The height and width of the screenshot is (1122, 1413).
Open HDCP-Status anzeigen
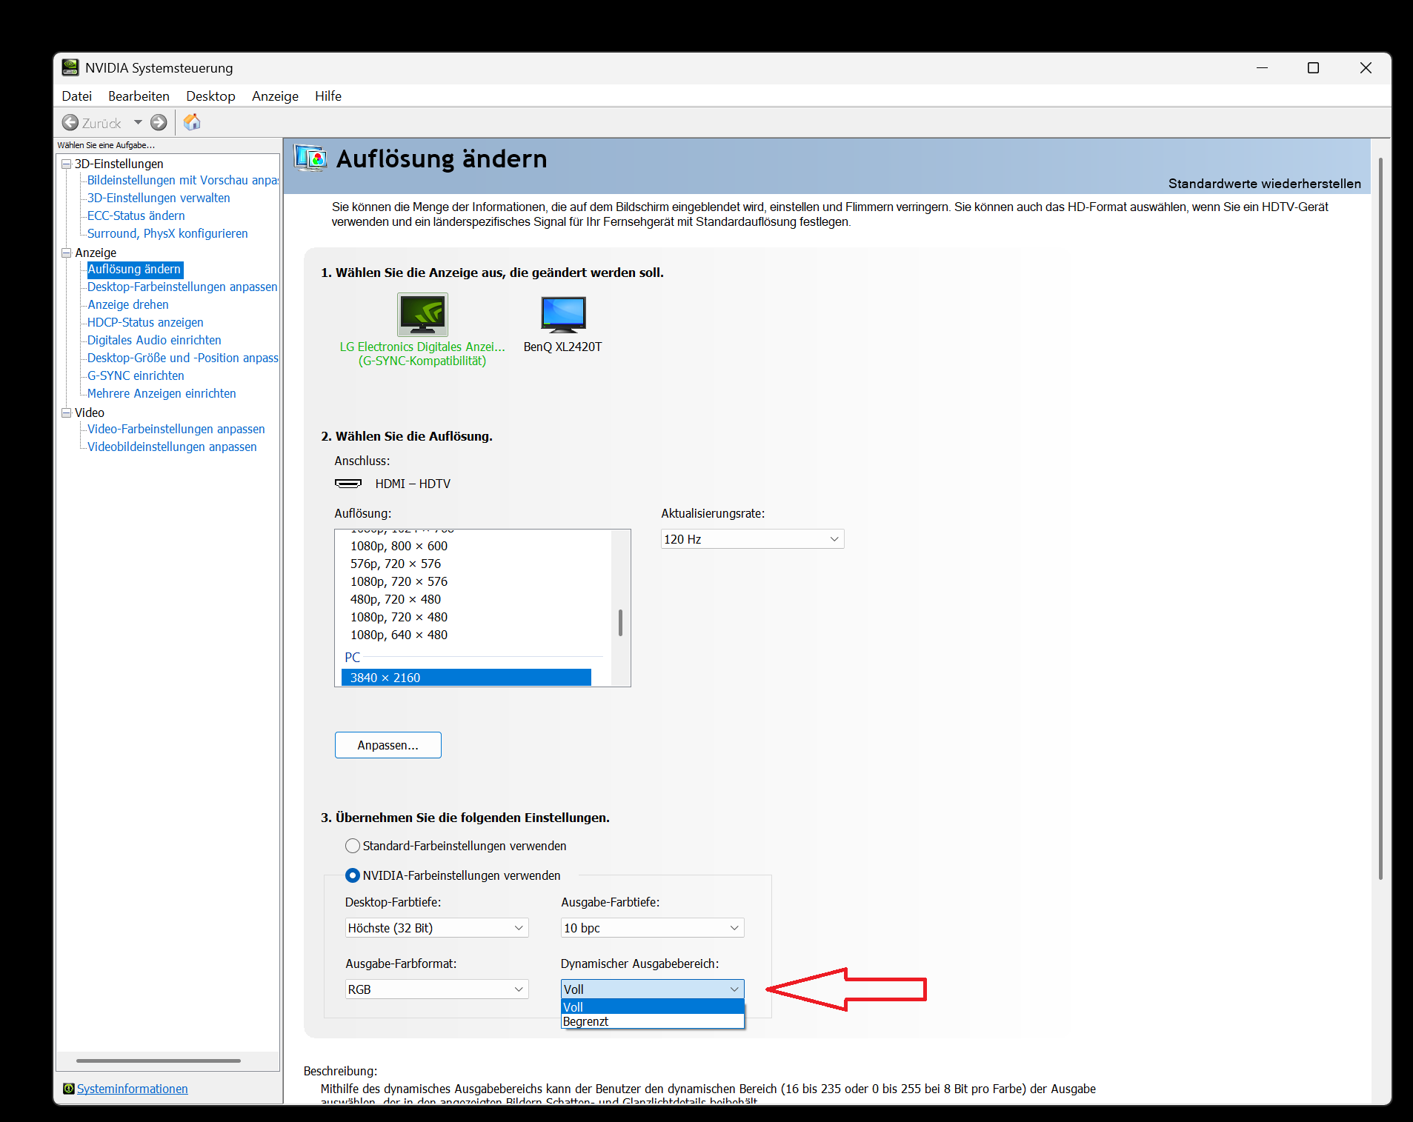coord(145,322)
